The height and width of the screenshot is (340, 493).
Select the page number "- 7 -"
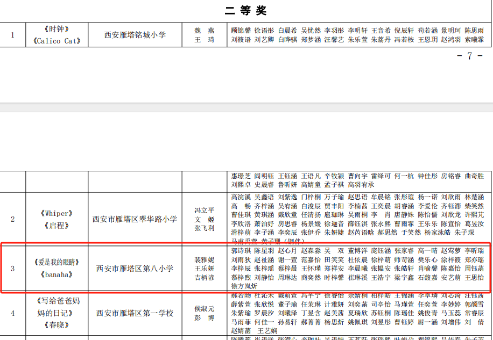[x=470, y=56]
